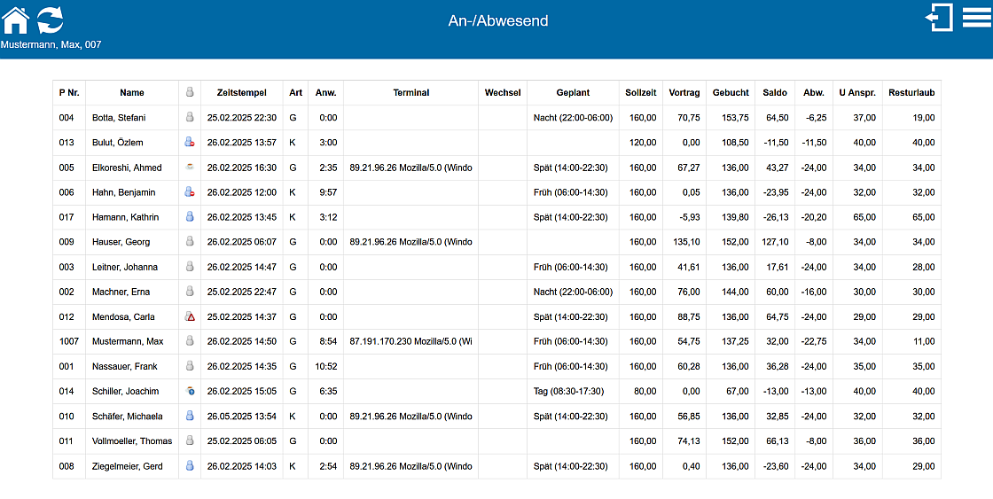The image size is (993, 499).
Task: Sort table by Name column header
Action: [x=132, y=92]
